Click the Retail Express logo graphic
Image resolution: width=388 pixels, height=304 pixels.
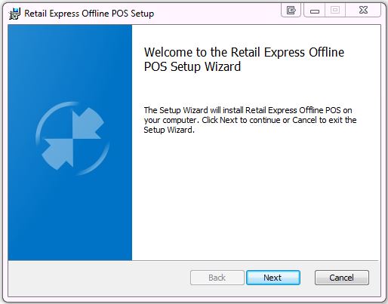[72, 139]
